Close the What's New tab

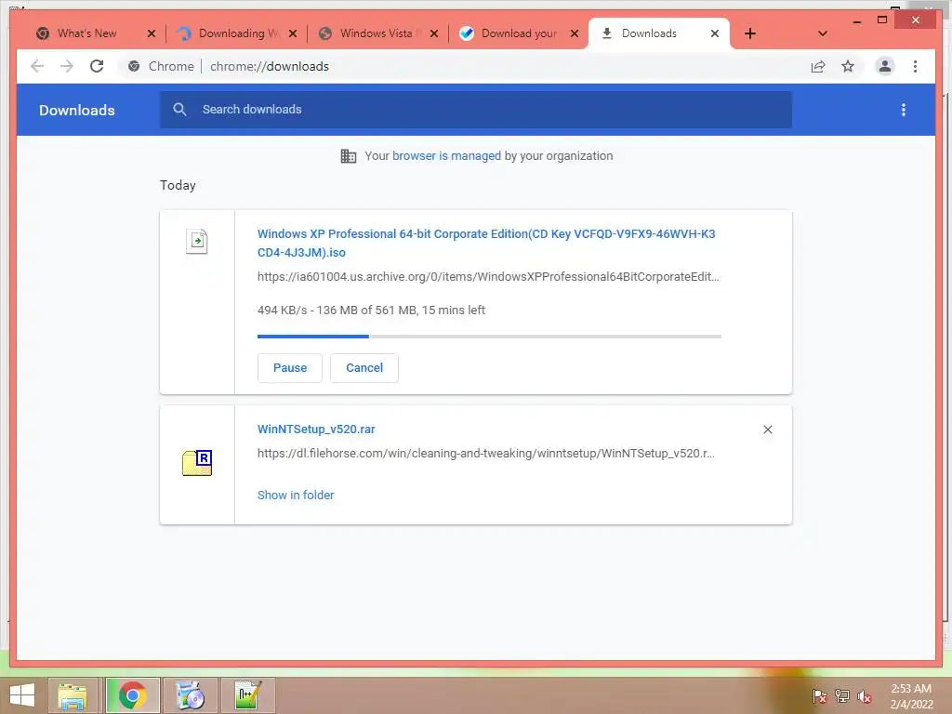(x=152, y=33)
